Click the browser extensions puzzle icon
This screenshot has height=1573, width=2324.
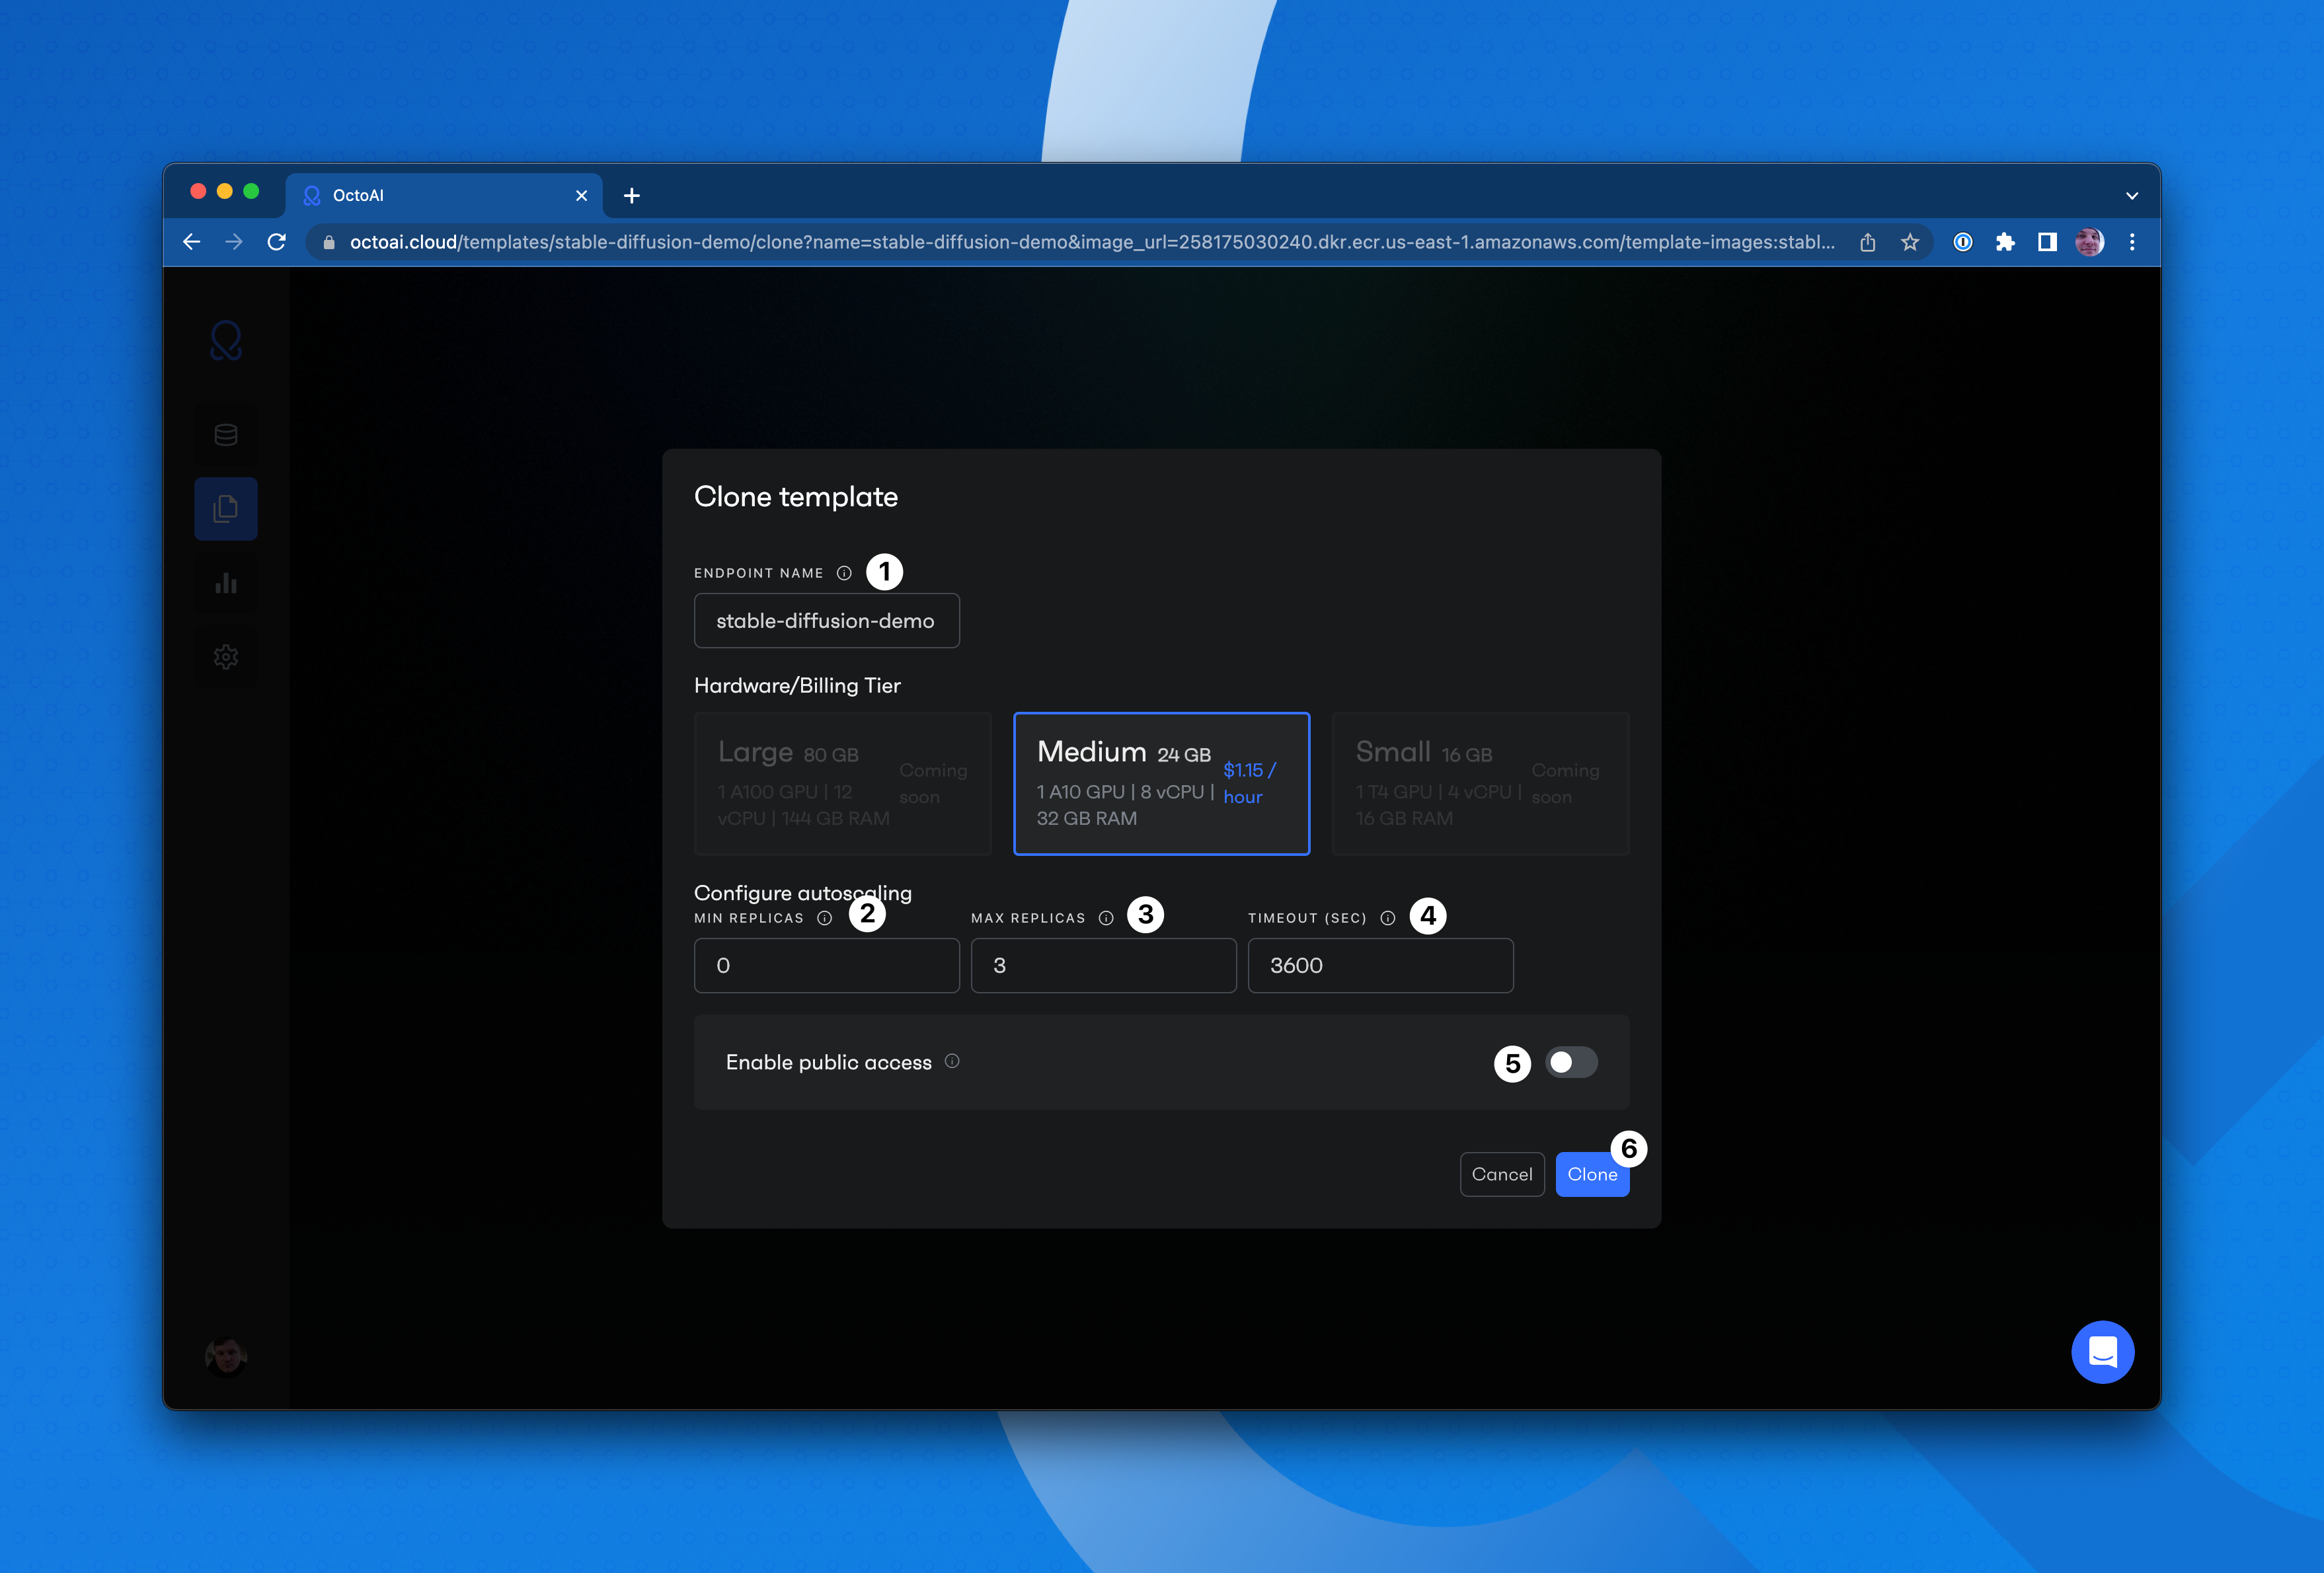tap(2005, 242)
